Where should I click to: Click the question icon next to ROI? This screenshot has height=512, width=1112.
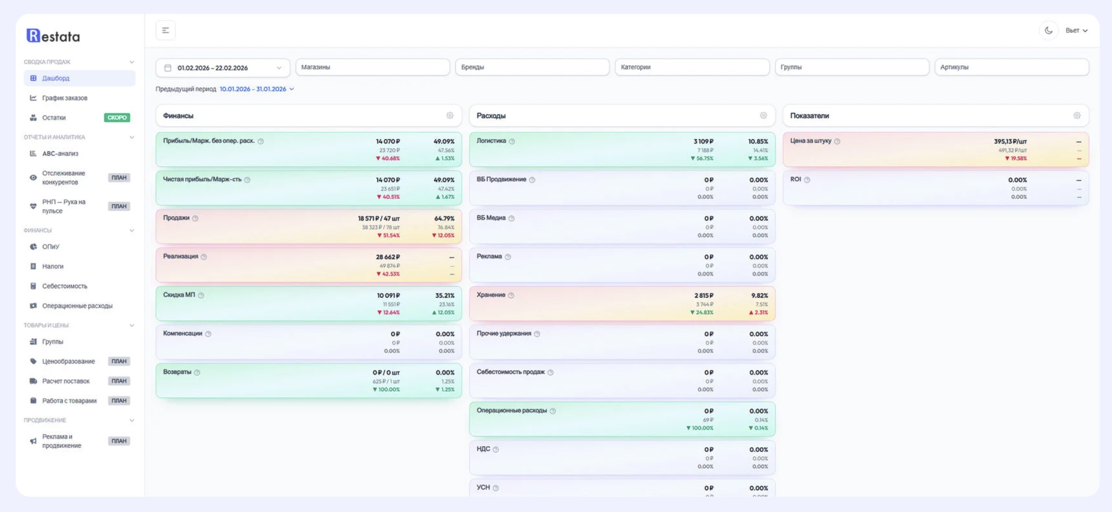807,180
